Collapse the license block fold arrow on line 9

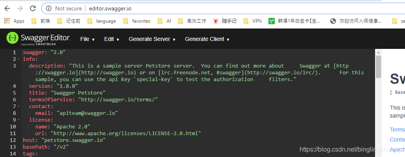[x=19, y=120]
